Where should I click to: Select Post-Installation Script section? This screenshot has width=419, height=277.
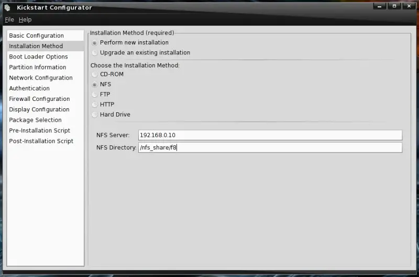[x=46, y=141]
